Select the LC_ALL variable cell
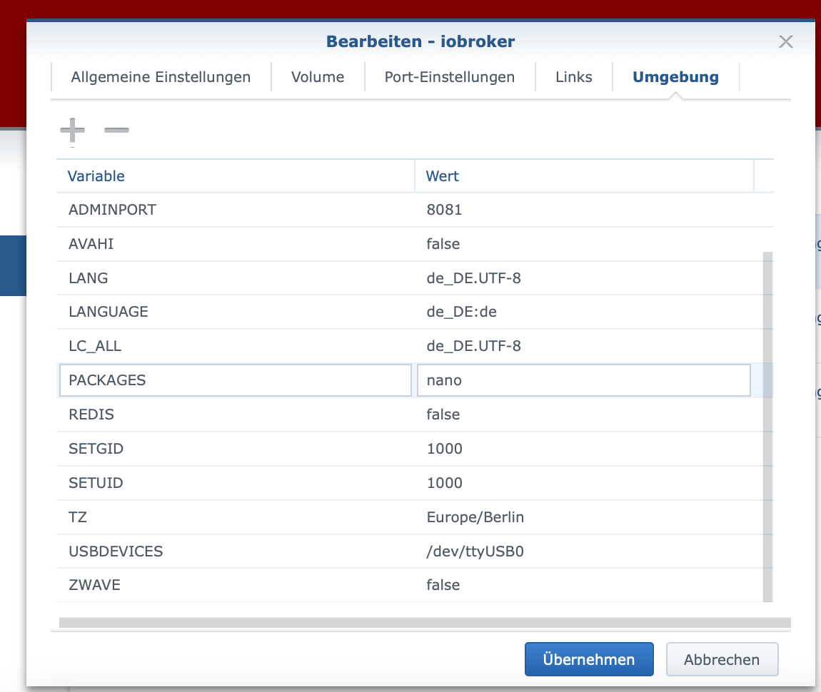 click(236, 346)
